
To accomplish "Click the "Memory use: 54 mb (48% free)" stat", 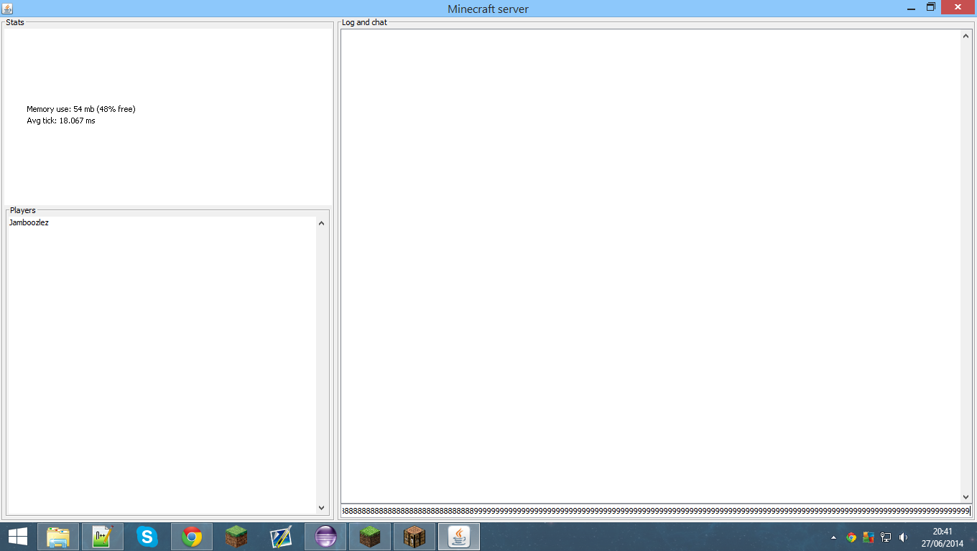I will pos(81,109).
